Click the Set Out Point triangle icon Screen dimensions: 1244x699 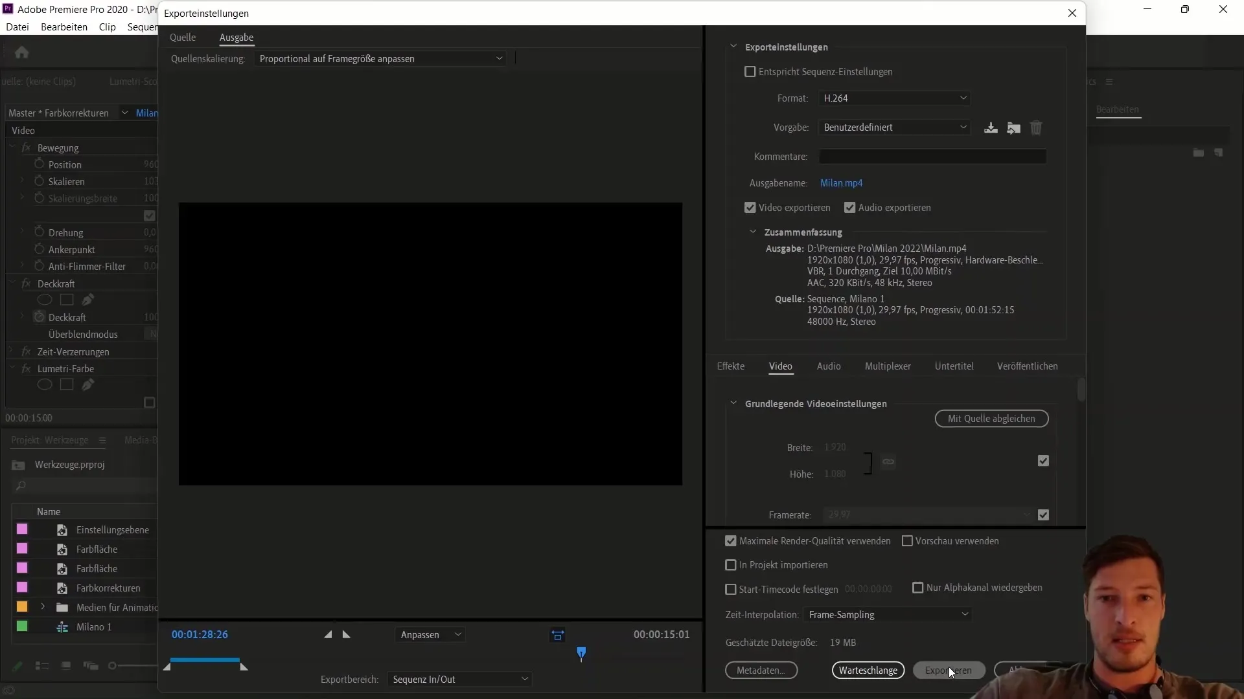point(347,635)
